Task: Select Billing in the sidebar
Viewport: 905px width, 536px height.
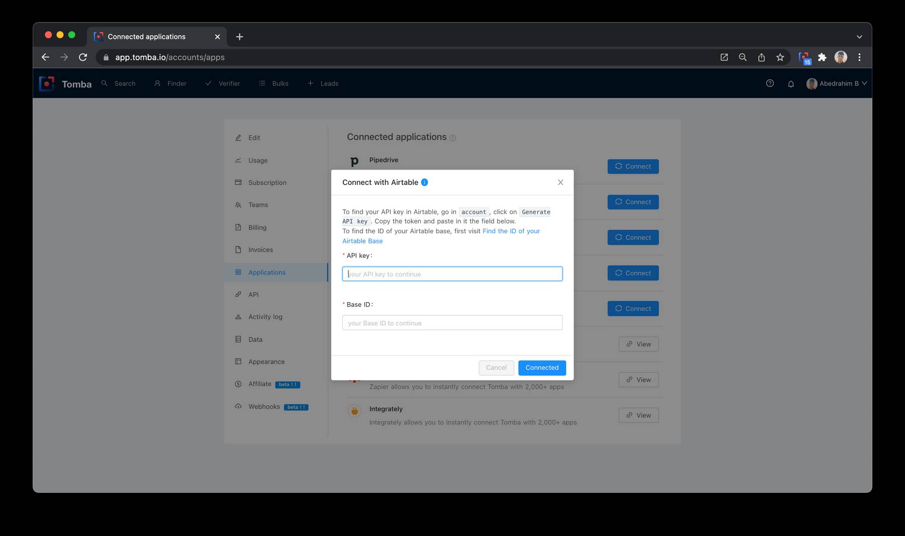Action: 276,227
